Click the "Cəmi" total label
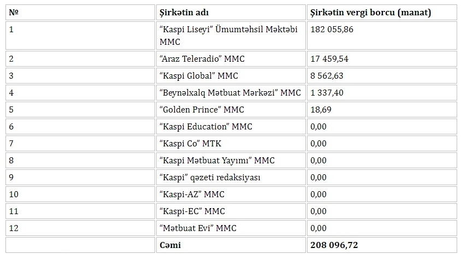The height and width of the screenshot is (254, 467). 170,245
